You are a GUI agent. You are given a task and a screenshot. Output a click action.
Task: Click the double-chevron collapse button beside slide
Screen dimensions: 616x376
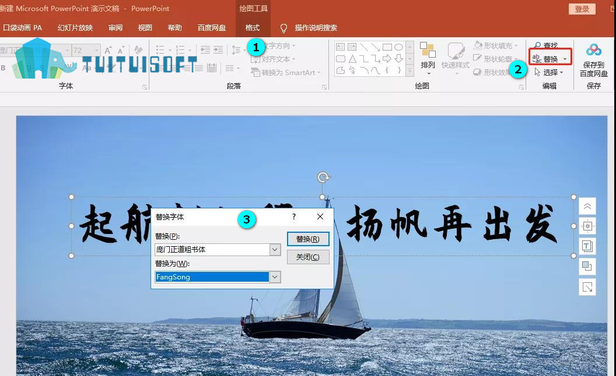[587, 206]
